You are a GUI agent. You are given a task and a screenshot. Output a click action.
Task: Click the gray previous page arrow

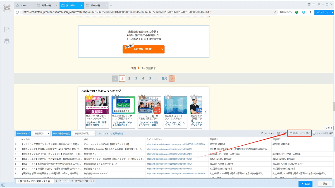(115, 79)
